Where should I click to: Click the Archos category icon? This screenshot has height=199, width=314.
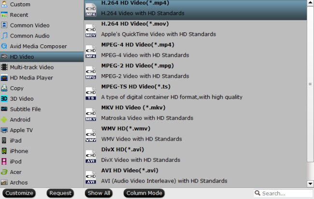click(4, 182)
